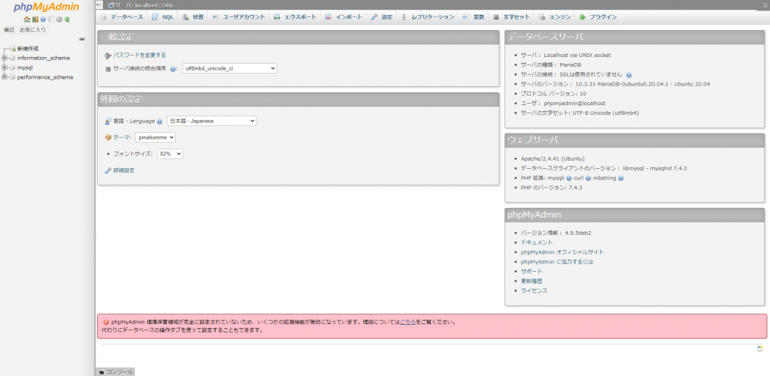Click the red warning icon in the notice
This screenshot has height=376, width=770.
pos(105,323)
